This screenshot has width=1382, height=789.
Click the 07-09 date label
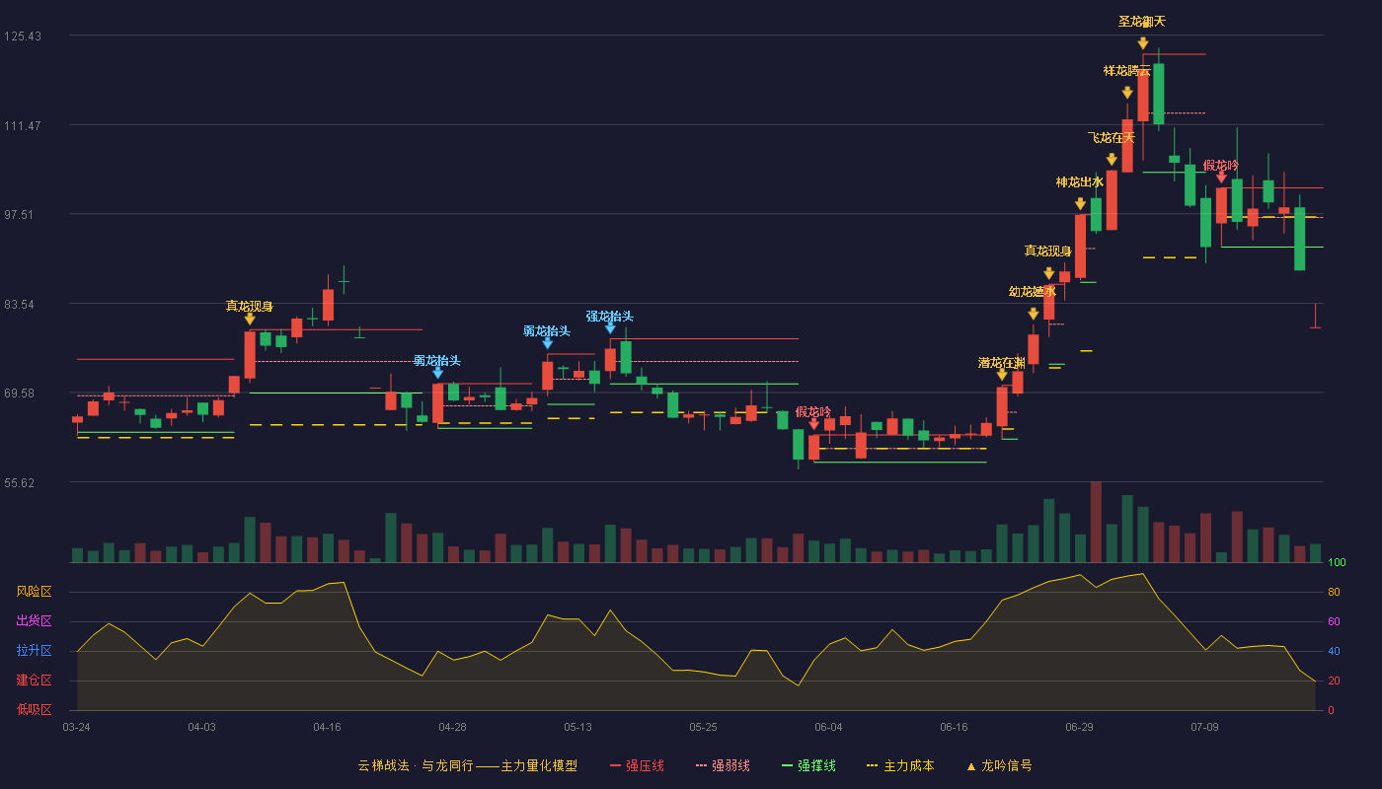pyautogui.click(x=1204, y=727)
